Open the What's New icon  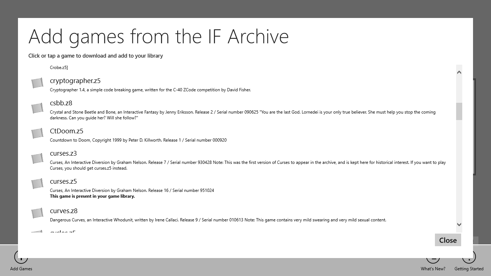click(433, 257)
